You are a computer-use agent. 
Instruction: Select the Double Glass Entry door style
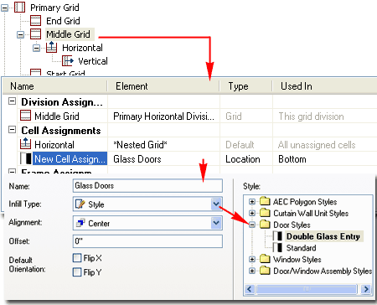(x=323, y=236)
